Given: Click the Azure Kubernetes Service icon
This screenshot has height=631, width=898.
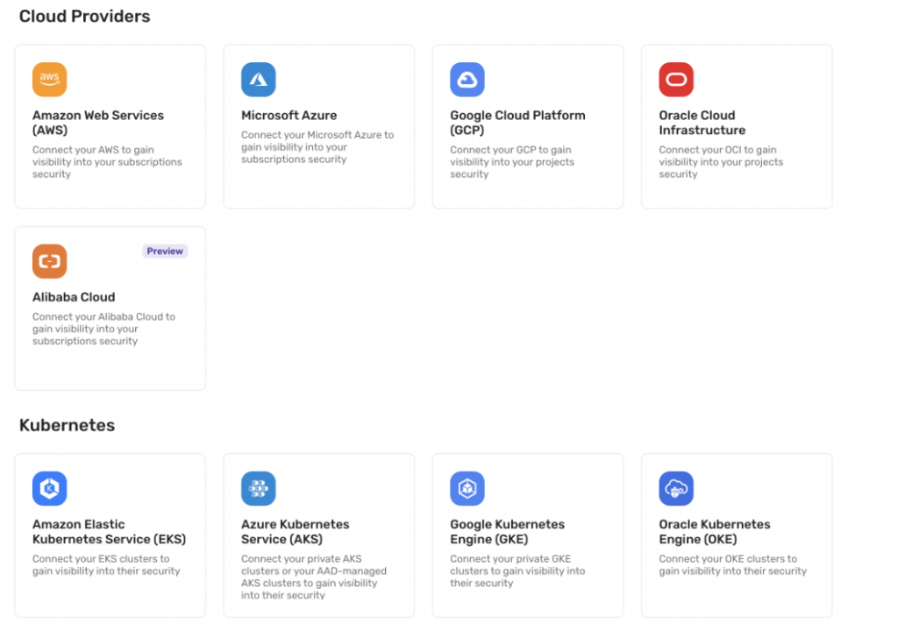Looking at the screenshot, I should pyautogui.click(x=259, y=488).
